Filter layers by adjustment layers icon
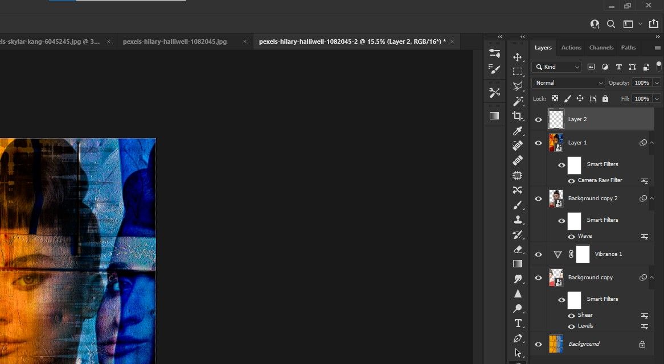This screenshot has height=364, width=664. pos(605,67)
